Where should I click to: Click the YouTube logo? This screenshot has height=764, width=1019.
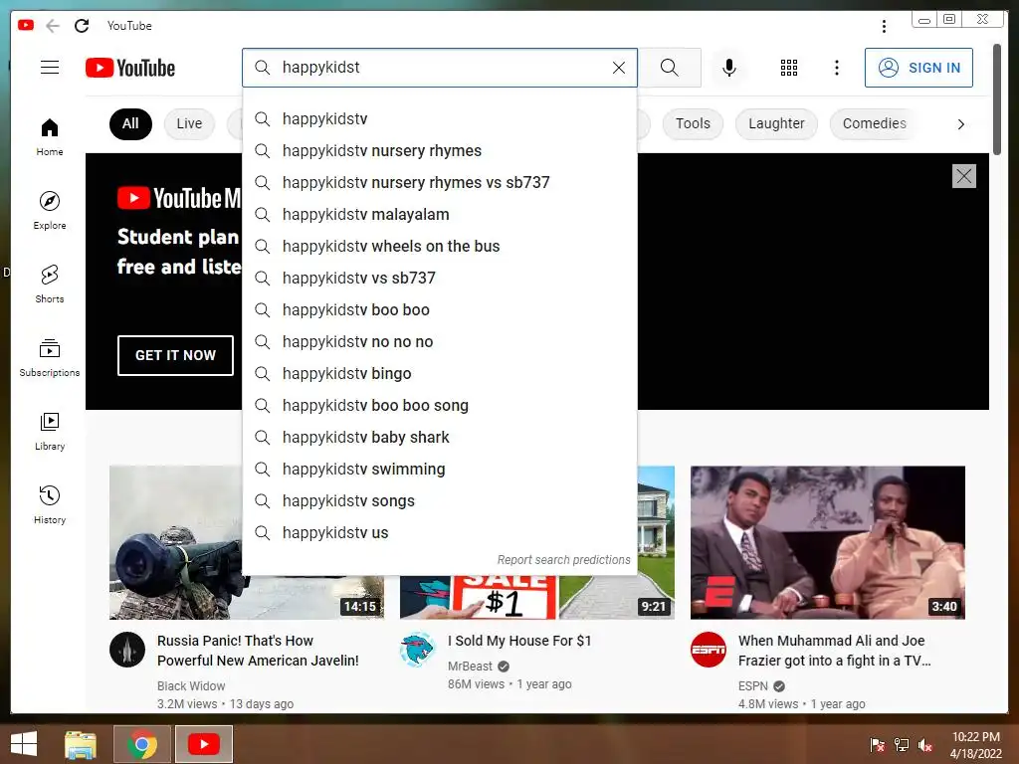pos(130,68)
